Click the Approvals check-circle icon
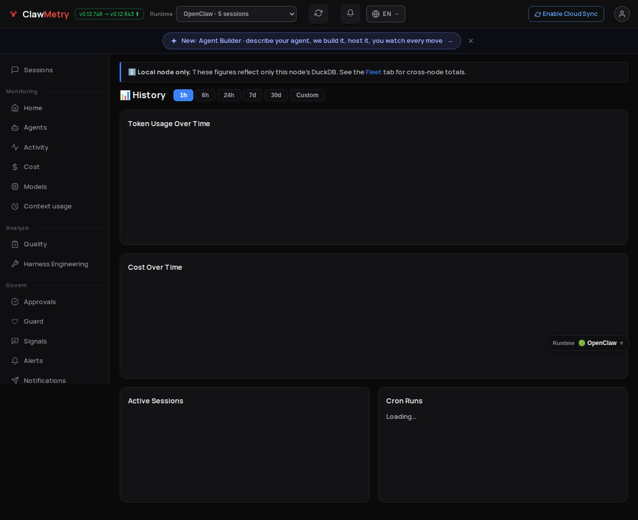Image resolution: width=638 pixels, height=520 pixels. [15, 302]
